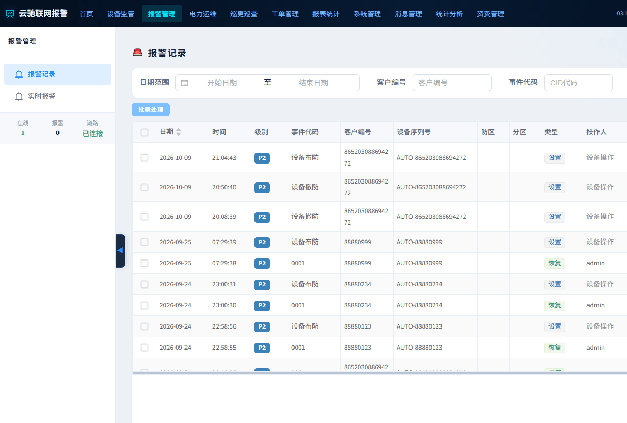Click the 级别 column header
The image size is (627, 423).
pyautogui.click(x=261, y=132)
